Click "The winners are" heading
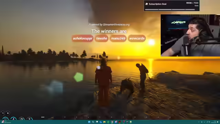The height and width of the screenshot is (124, 220). pos(109,31)
